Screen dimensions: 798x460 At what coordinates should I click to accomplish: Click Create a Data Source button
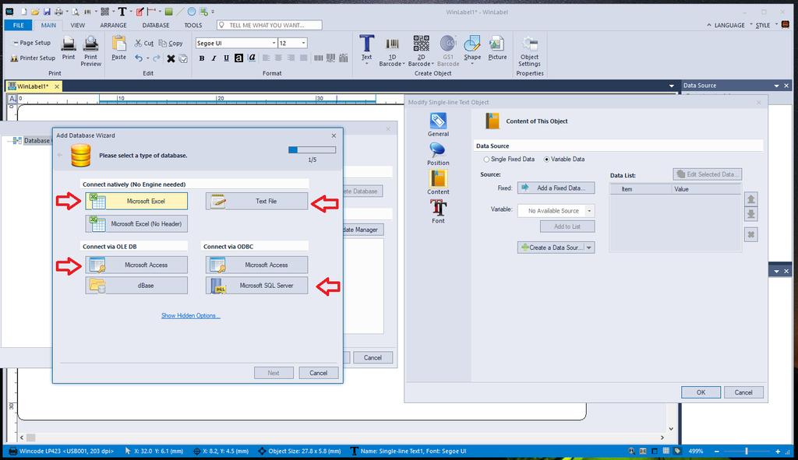pos(551,248)
